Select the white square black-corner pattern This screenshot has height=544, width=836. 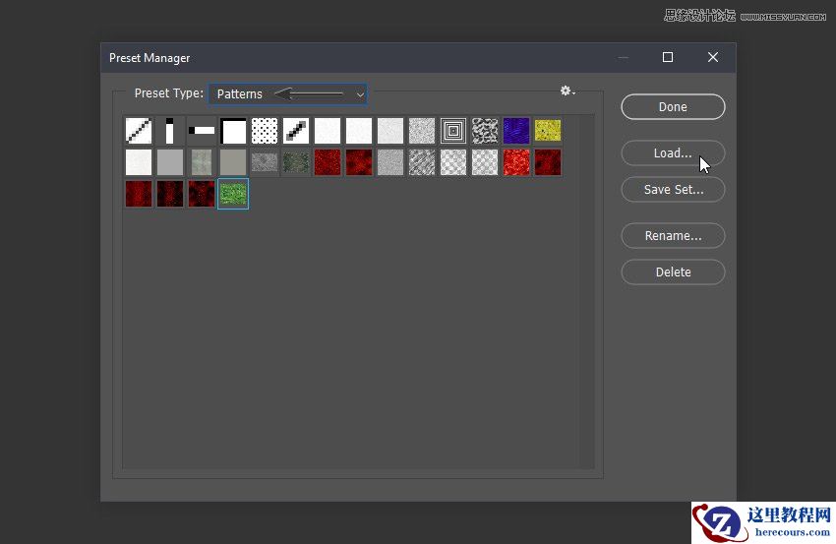point(233,131)
